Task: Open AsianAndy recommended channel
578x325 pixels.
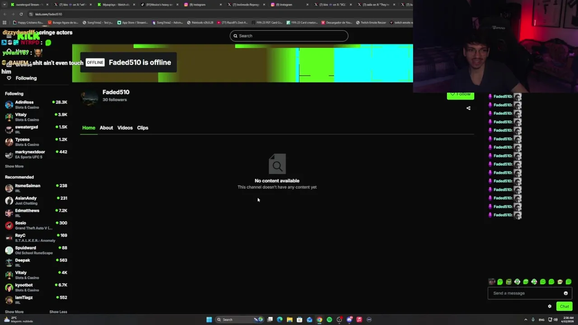Action: click(36, 200)
